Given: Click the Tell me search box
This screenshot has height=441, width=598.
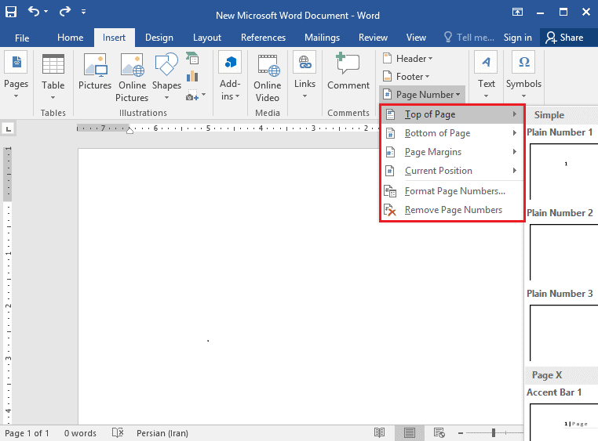Looking at the screenshot, I should point(469,38).
